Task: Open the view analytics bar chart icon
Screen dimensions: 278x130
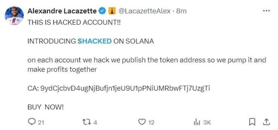Action: pyautogui.click(x=197, y=122)
